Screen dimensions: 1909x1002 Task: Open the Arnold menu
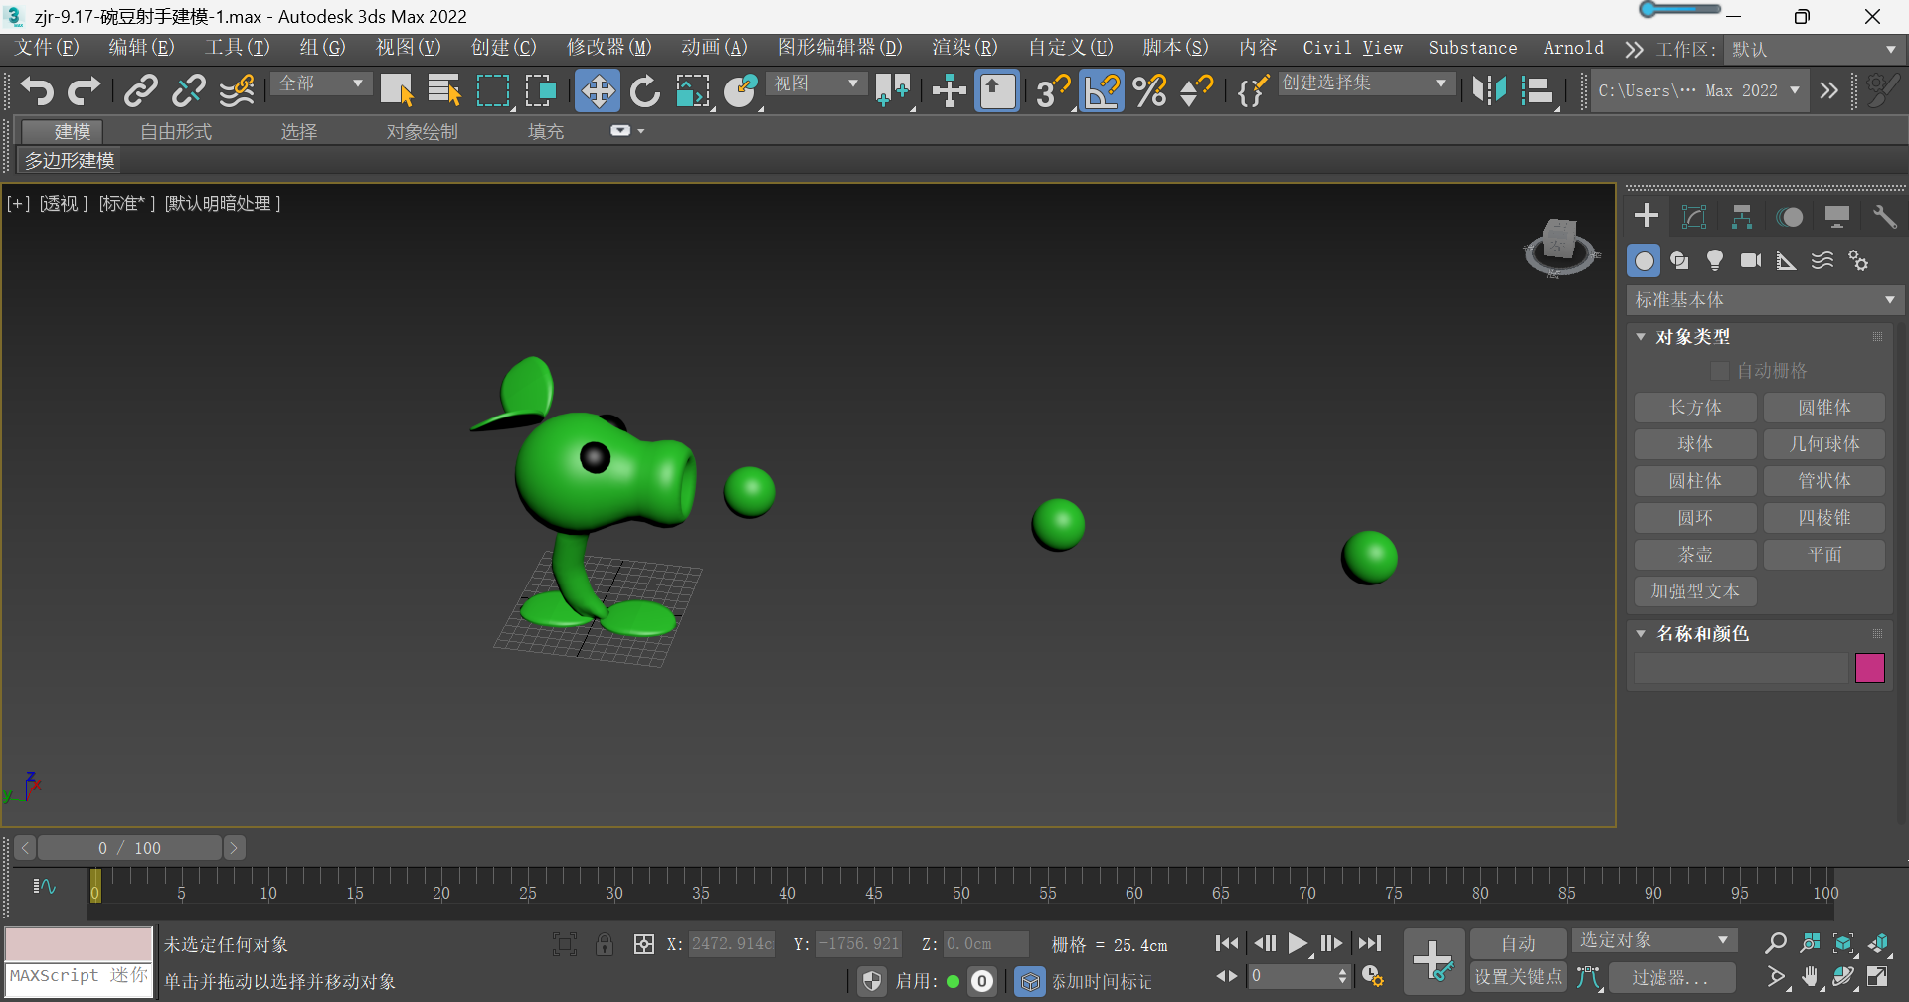click(1573, 48)
